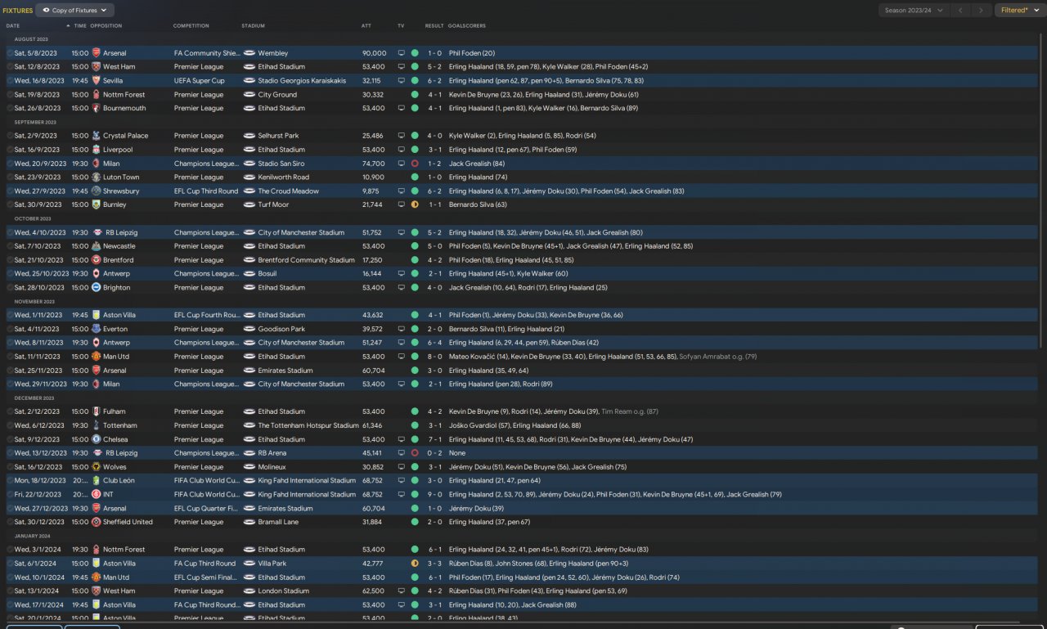Open the Season 2023/24 selector

[x=914, y=11]
